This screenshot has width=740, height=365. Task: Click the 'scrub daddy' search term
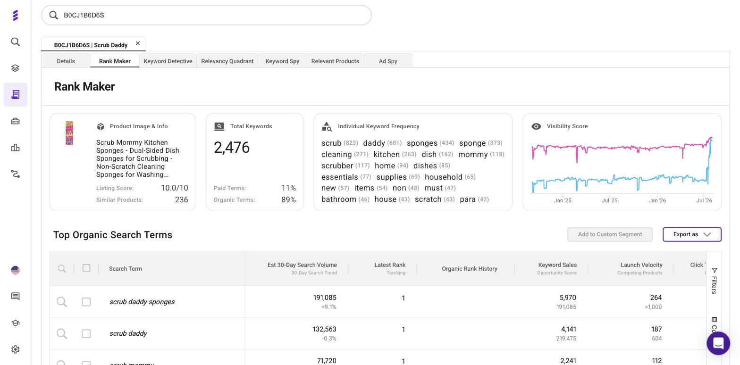(128, 333)
